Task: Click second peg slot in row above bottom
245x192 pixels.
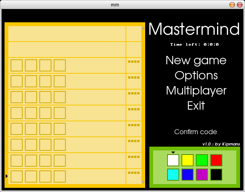Action: (x=31, y=161)
